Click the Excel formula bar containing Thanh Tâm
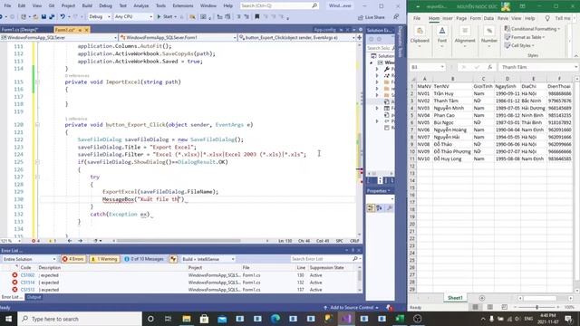 537,67
